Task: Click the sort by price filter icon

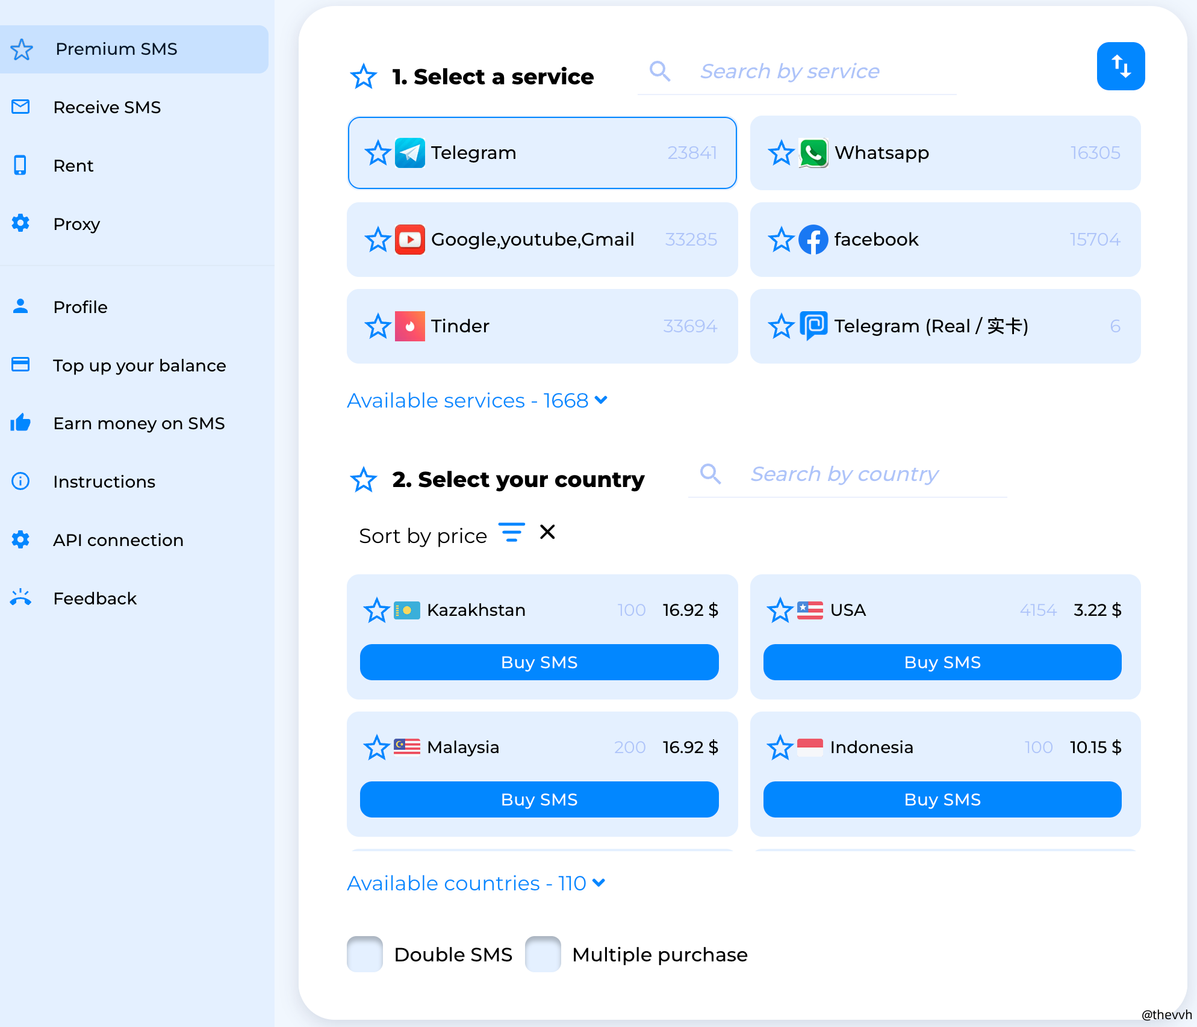Action: (x=511, y=533)
